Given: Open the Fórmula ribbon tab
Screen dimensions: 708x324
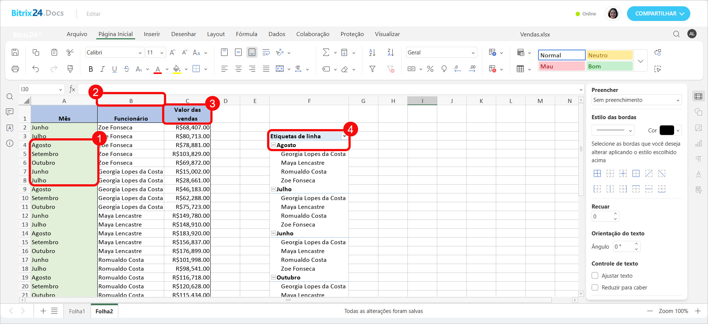Looking at the screenshot, I should (x=246, y=34).
